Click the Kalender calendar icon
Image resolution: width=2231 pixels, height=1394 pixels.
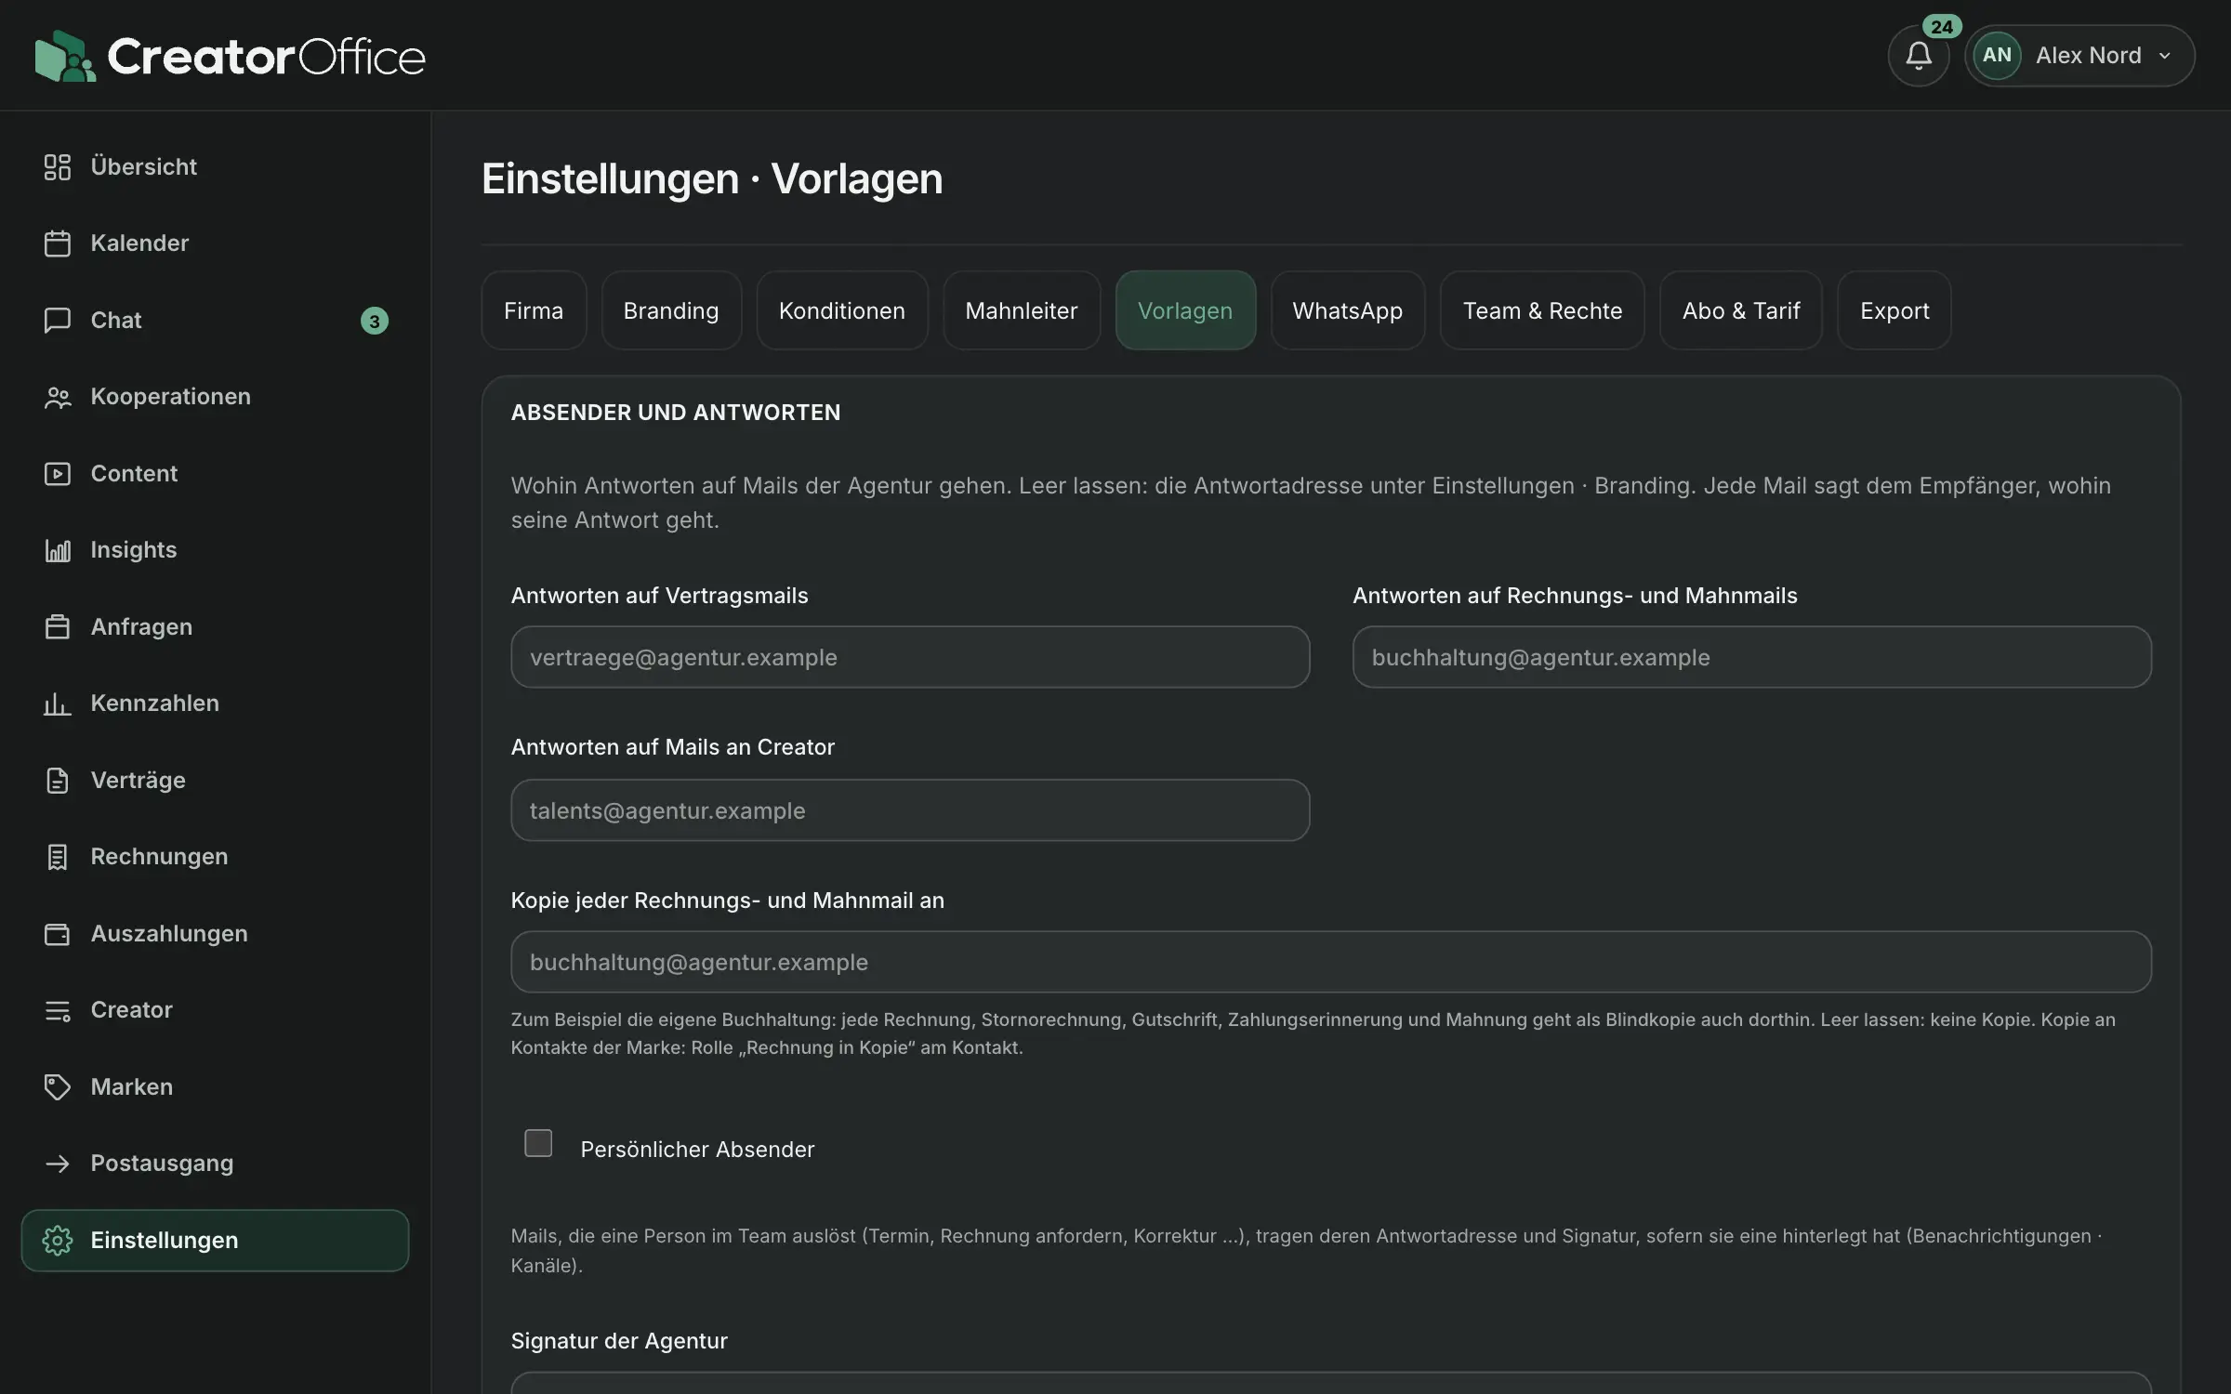pos(58,243)
